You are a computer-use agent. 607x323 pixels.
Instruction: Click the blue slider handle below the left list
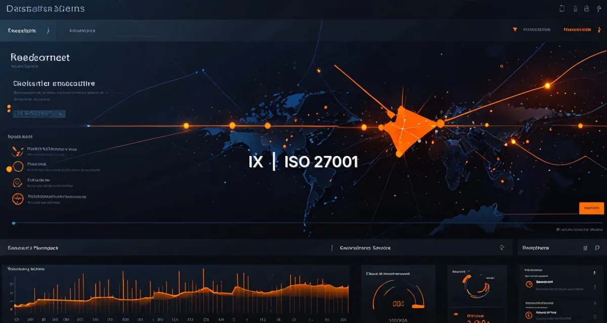14,223
